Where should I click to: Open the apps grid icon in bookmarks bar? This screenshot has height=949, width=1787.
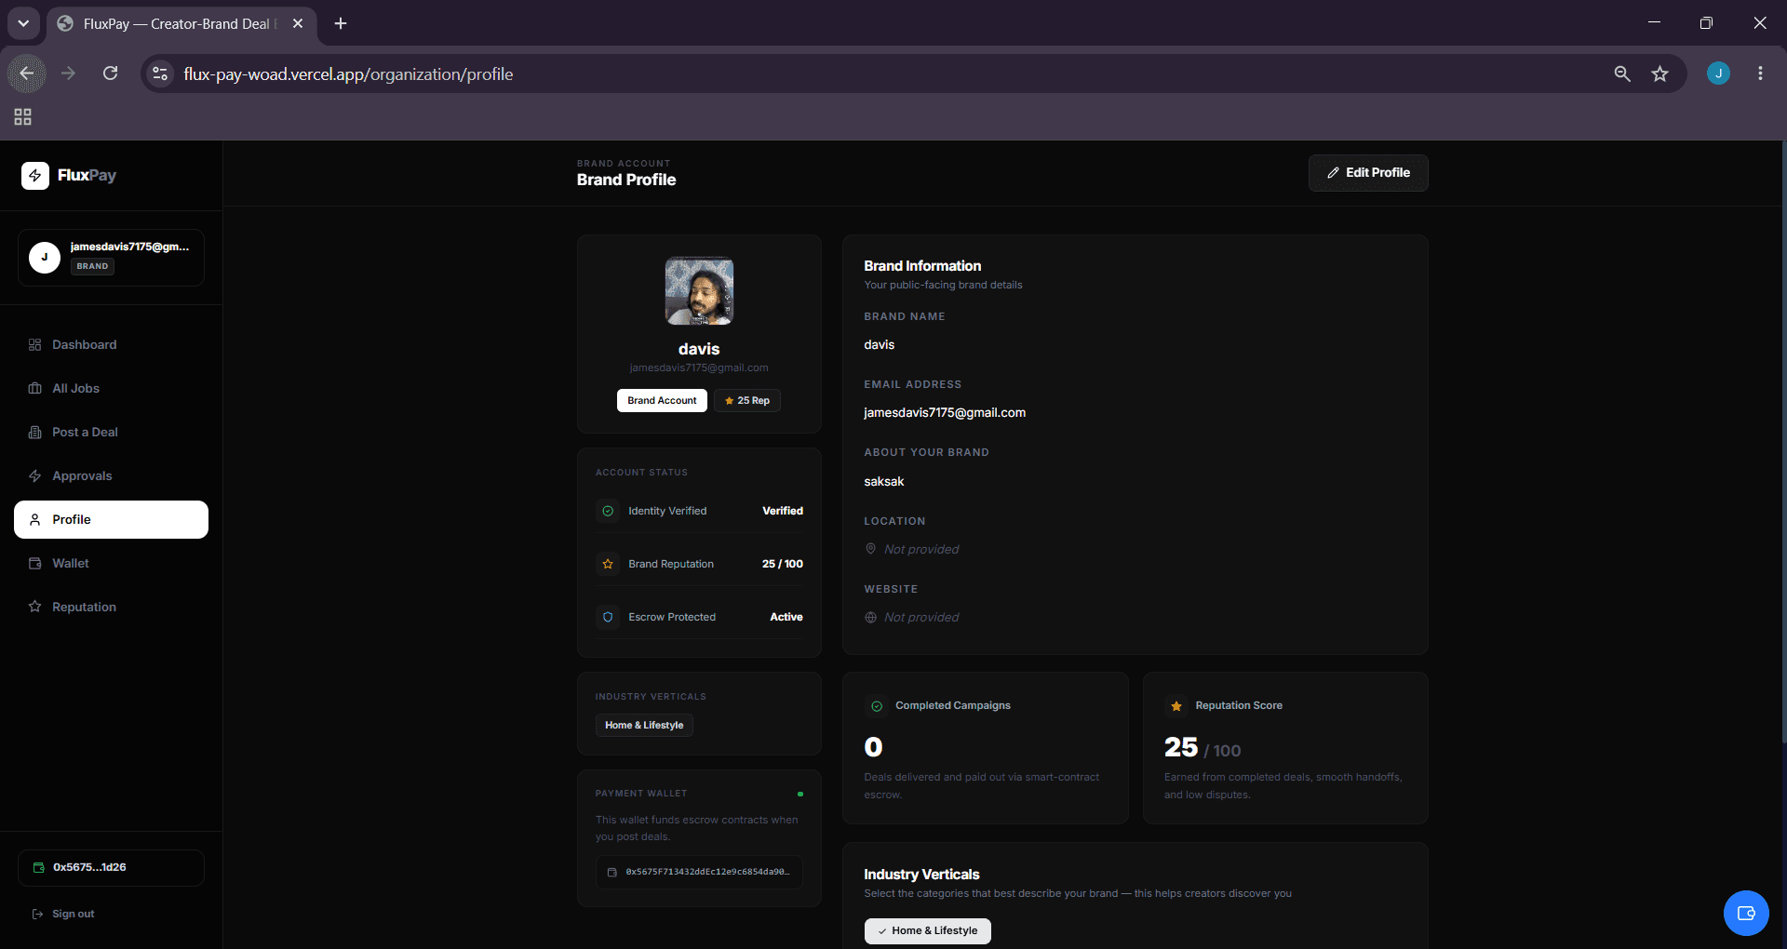pos(22,116)
